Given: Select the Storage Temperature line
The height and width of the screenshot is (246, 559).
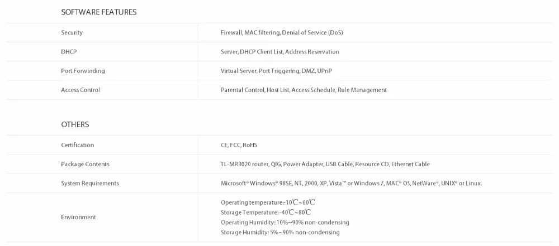Looking at the screenshot, I should pyautogui.click(x=266, y=213).
